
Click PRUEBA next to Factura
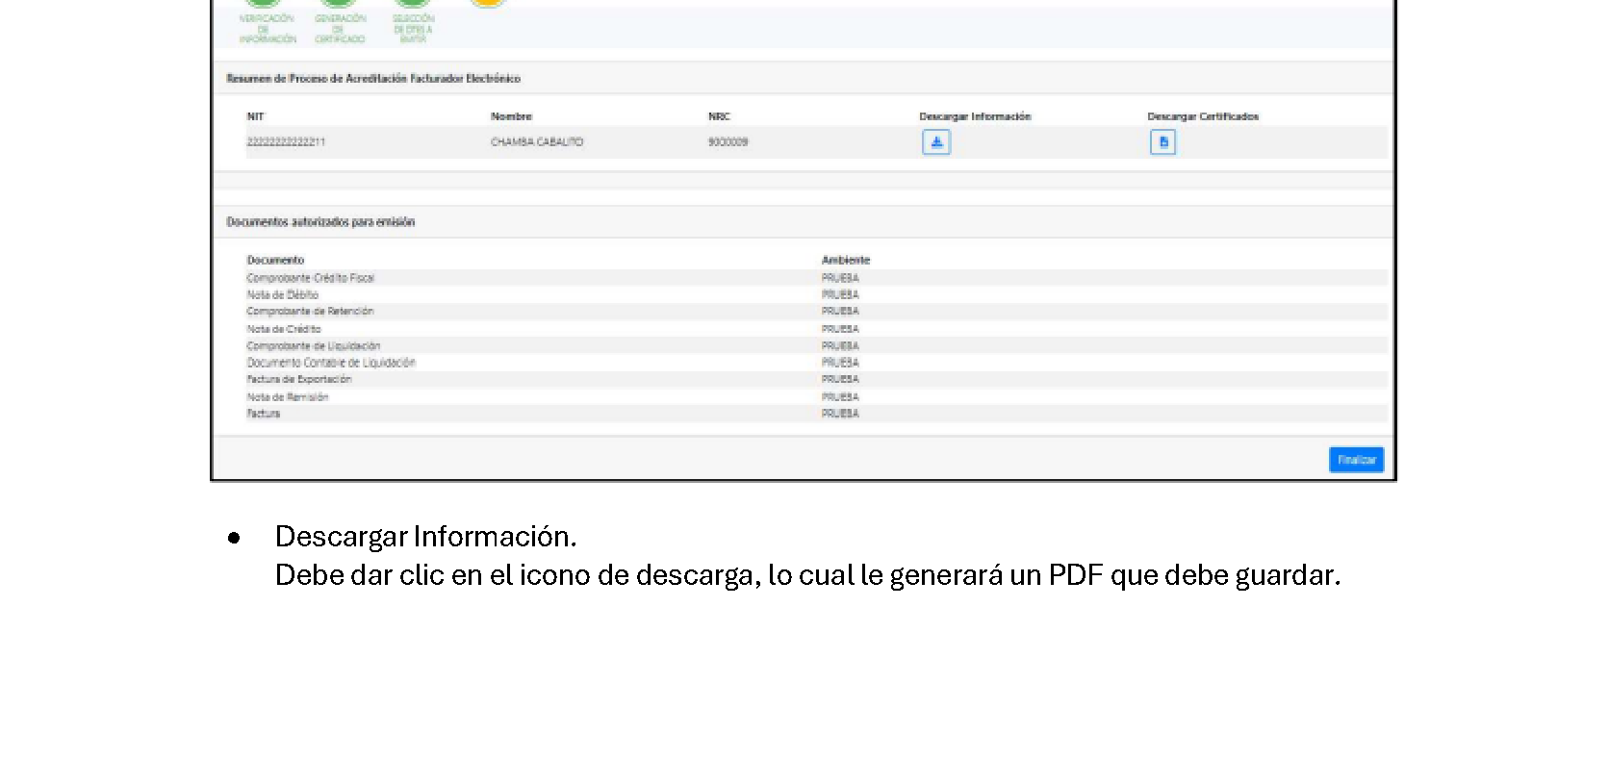coord(840,414)
